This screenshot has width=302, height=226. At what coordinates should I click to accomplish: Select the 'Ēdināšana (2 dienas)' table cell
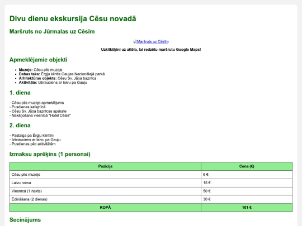105,199
